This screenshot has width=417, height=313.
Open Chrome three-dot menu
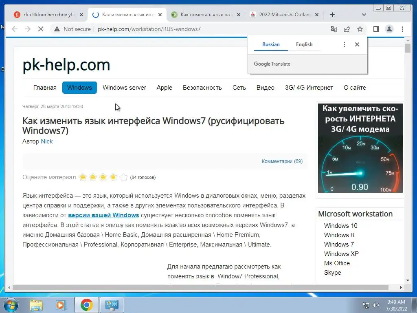point(402,29)
